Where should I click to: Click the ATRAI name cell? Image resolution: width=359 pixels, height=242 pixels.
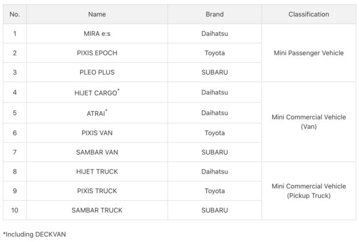[x=97, y=113]
